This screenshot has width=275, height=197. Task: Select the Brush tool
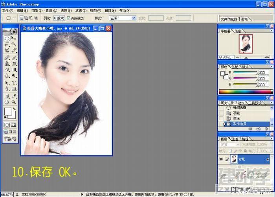[14, 57]
